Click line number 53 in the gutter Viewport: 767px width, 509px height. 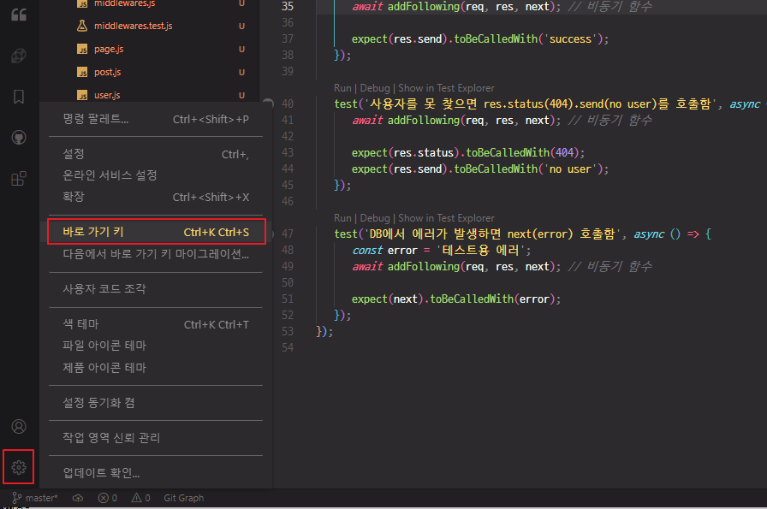coord(288,332)
